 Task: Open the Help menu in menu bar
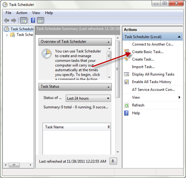pyautogui.click(x=49, y=13)
